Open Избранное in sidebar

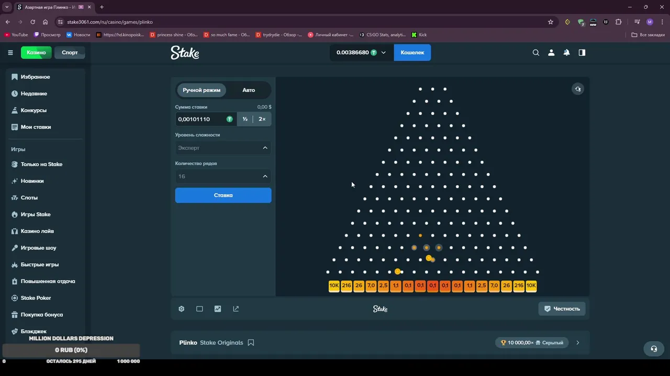[x=31, y=77]
